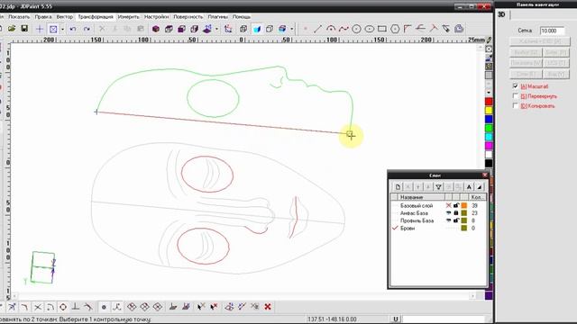
Task: Click the perpendicular snap icon in bottom toolbar
Action: (76, 306)
